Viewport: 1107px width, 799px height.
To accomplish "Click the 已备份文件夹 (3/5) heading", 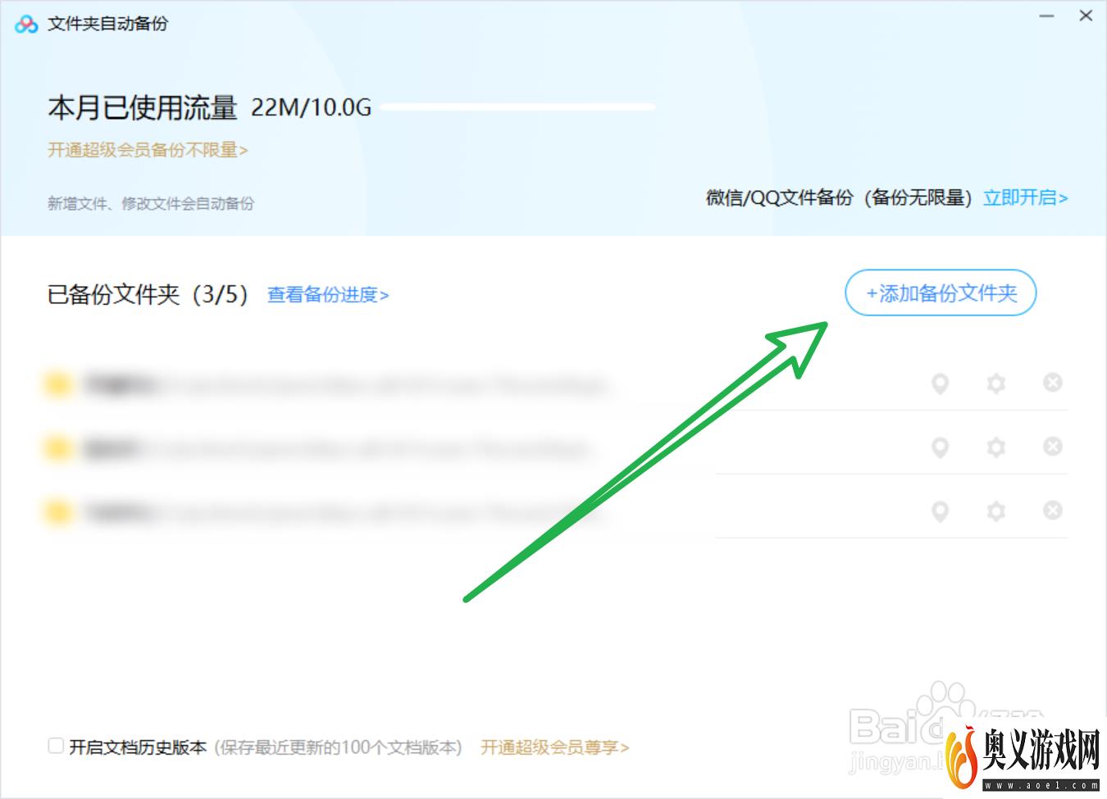I will (x=148, y=294).
